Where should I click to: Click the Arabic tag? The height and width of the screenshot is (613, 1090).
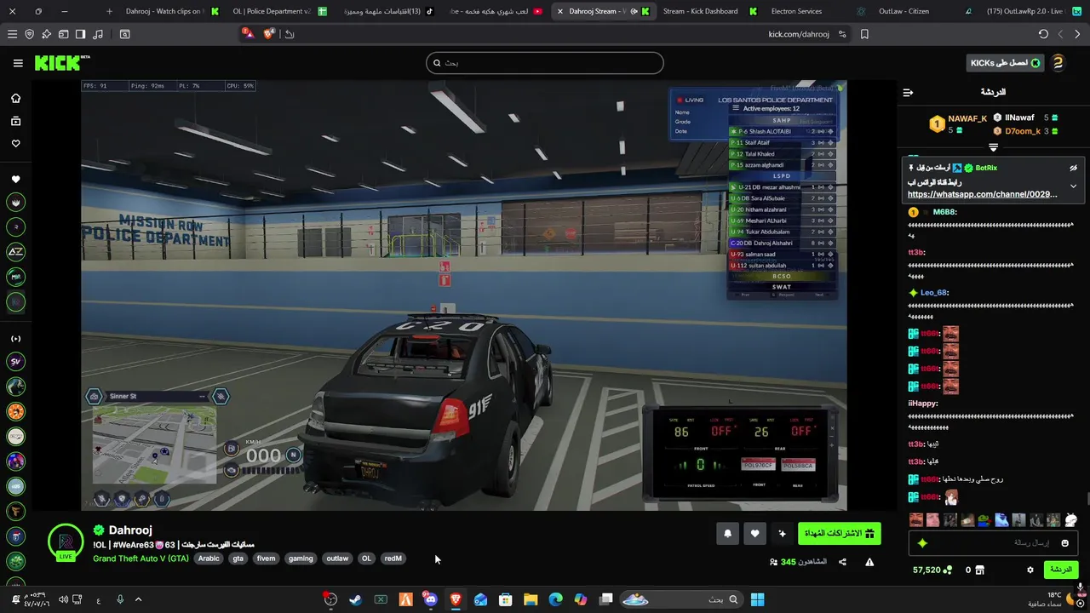point(209,559)
